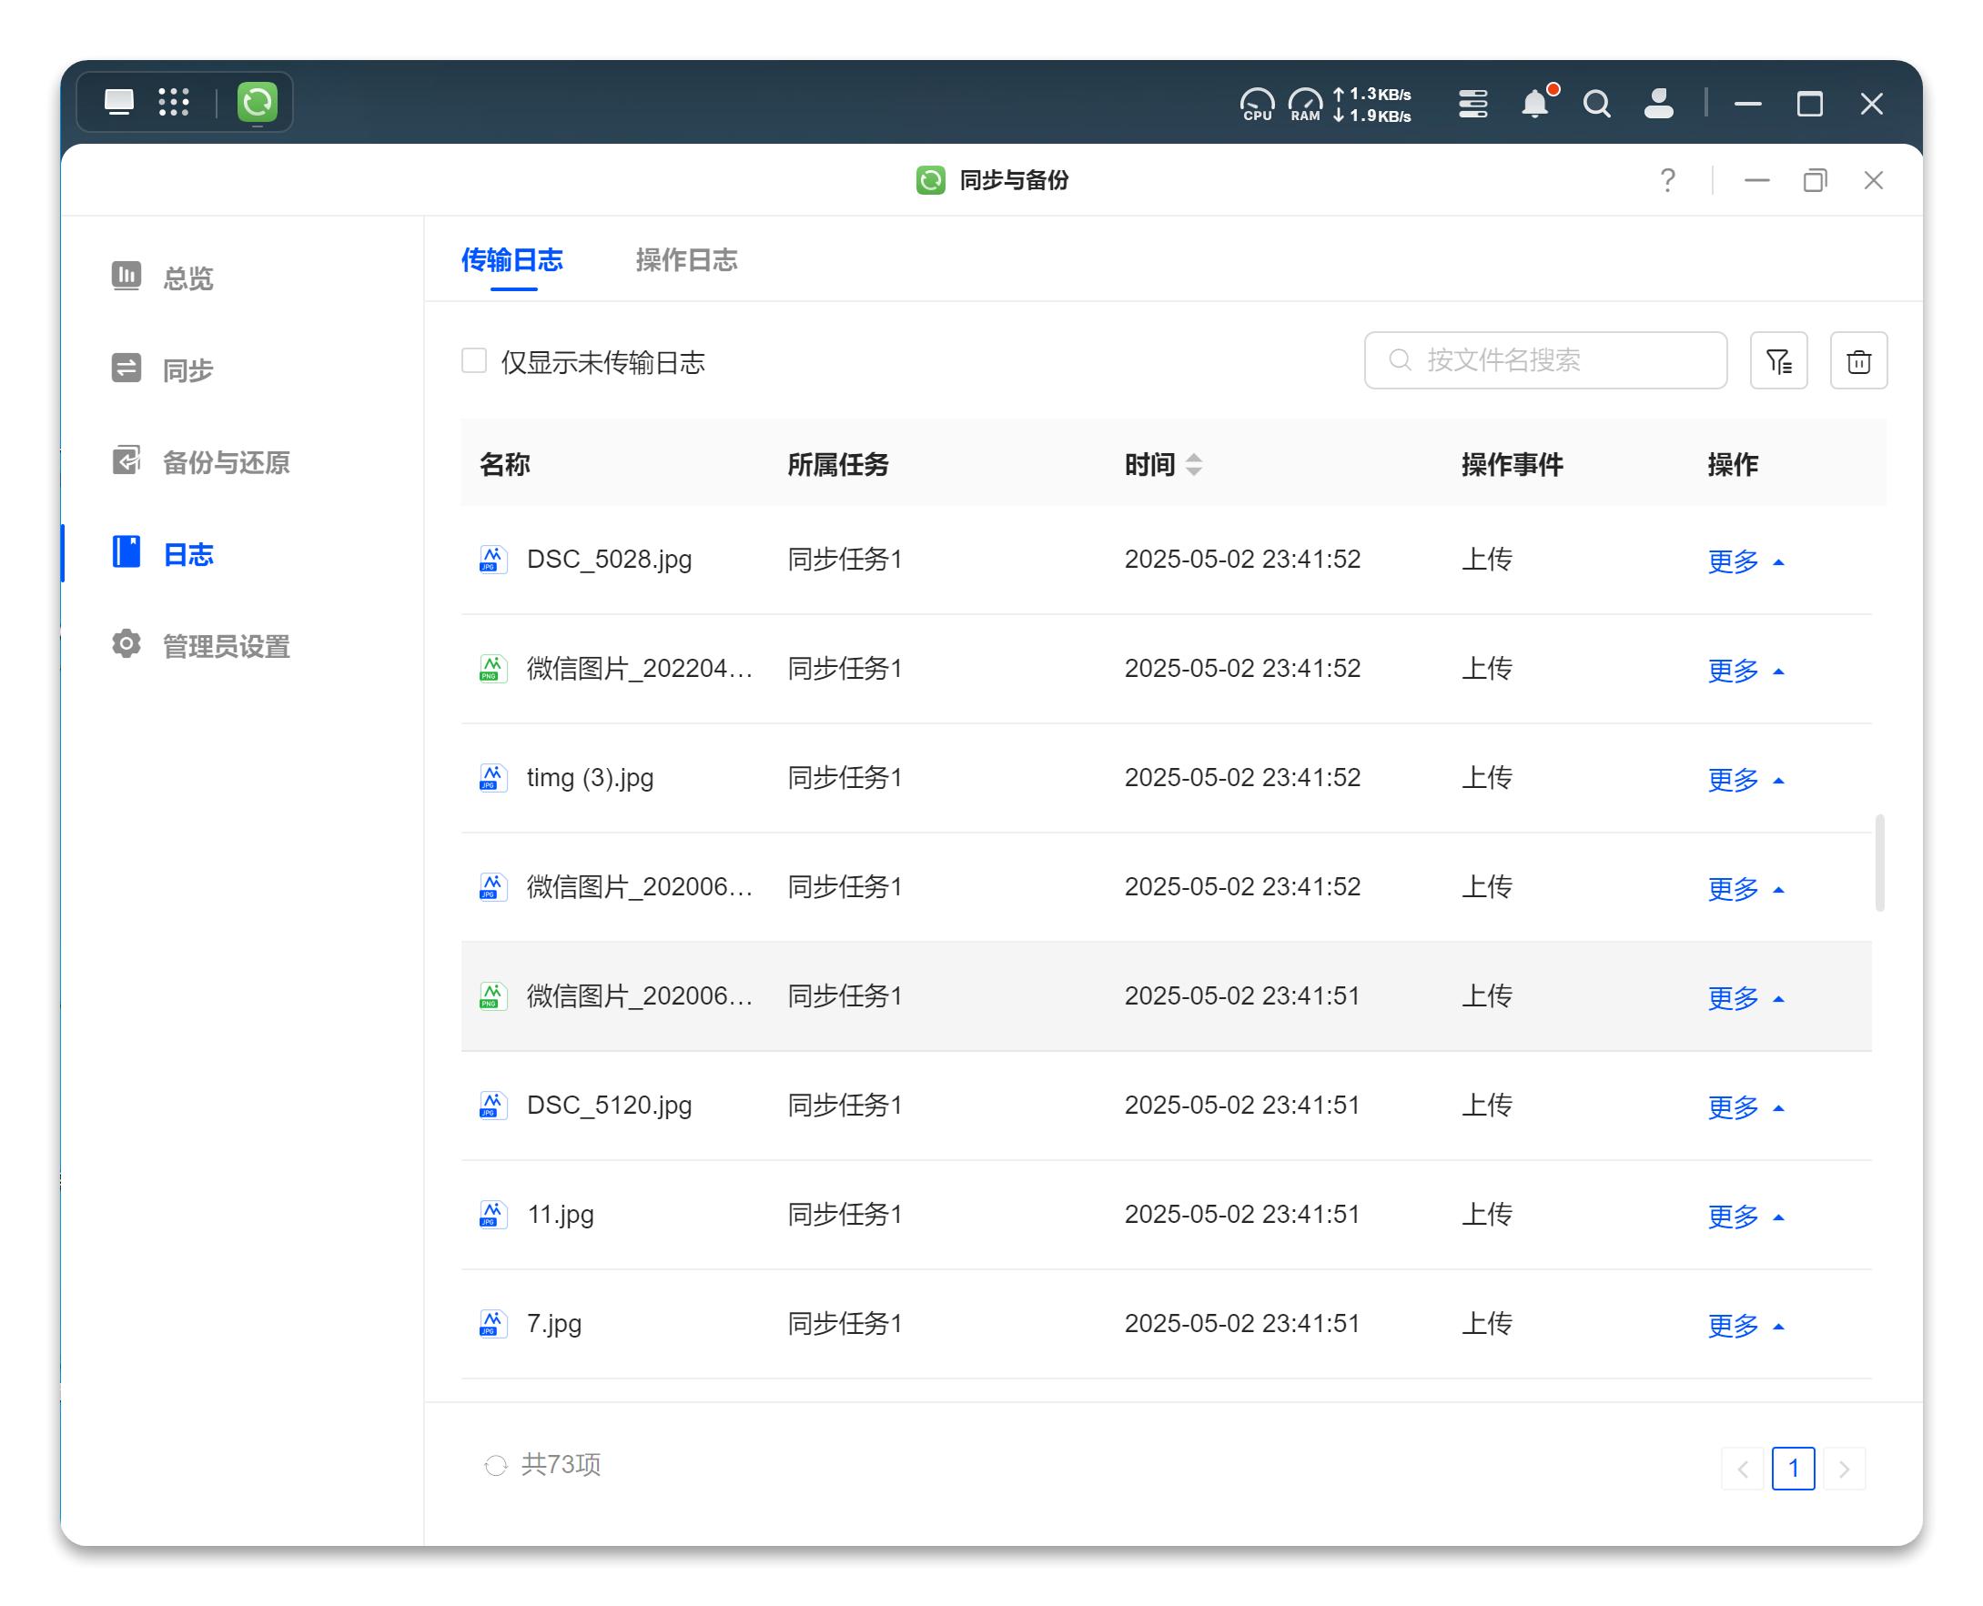Open the notifications bell icon
Screen dimensions: 1983x1606
1534,103
